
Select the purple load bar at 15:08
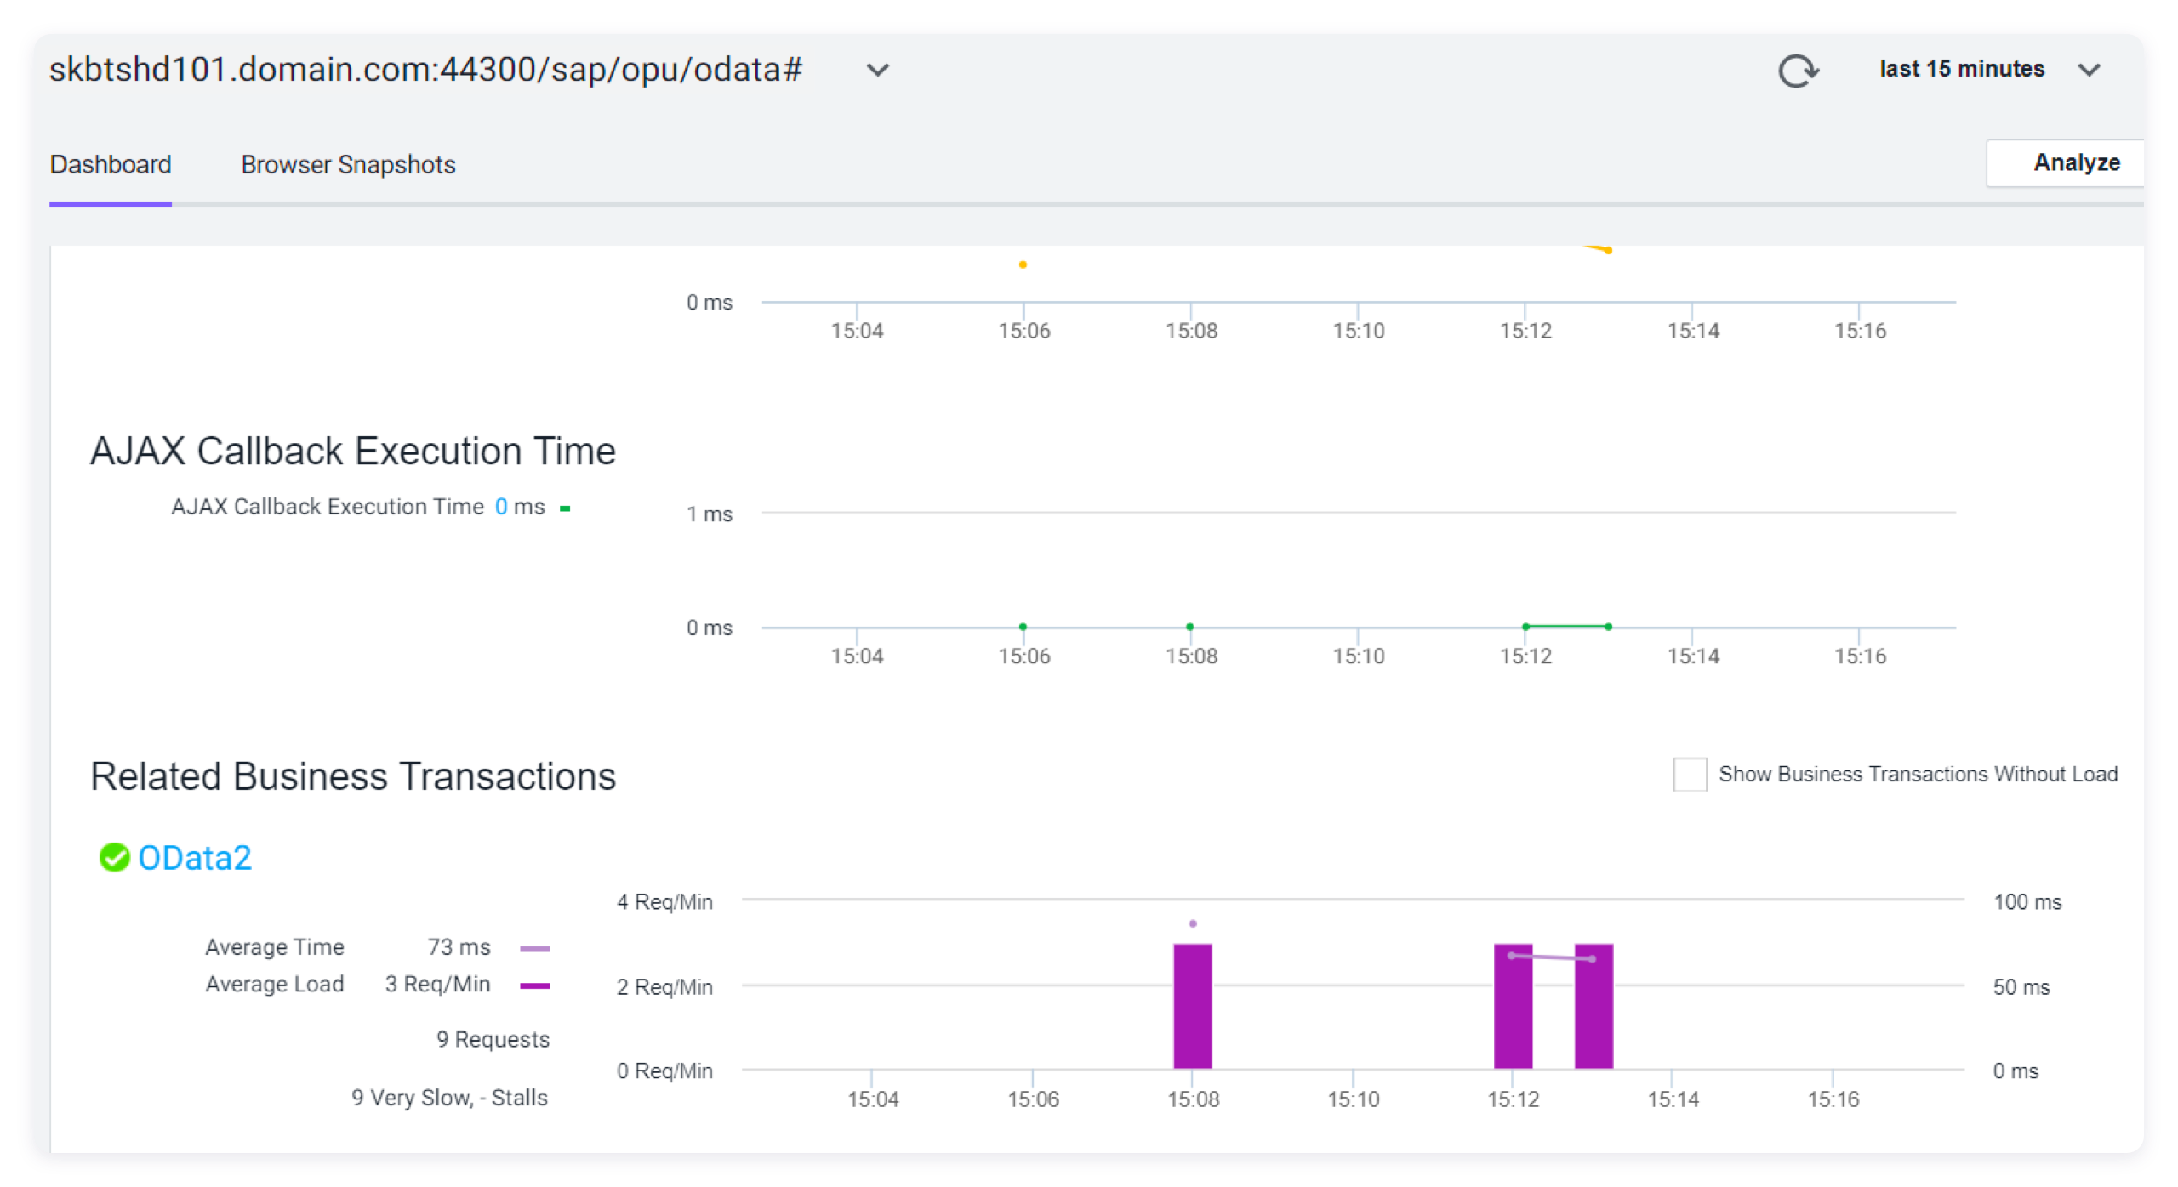tap(1193, 1006)
